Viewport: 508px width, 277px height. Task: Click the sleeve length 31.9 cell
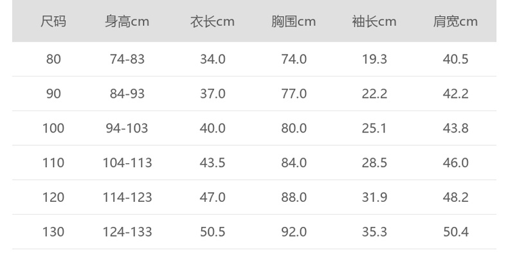[374, 197]
